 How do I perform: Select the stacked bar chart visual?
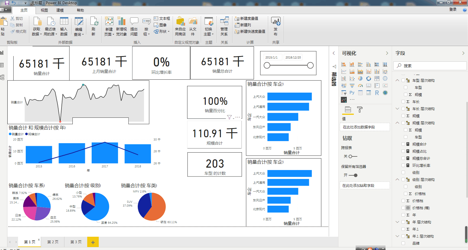click(x=344, y=64)
